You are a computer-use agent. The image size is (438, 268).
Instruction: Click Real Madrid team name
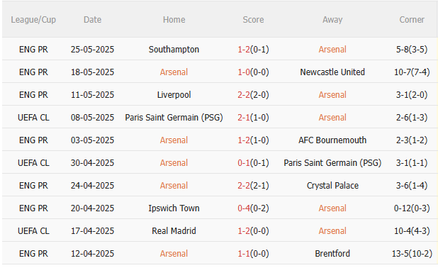tap(174, 231)
